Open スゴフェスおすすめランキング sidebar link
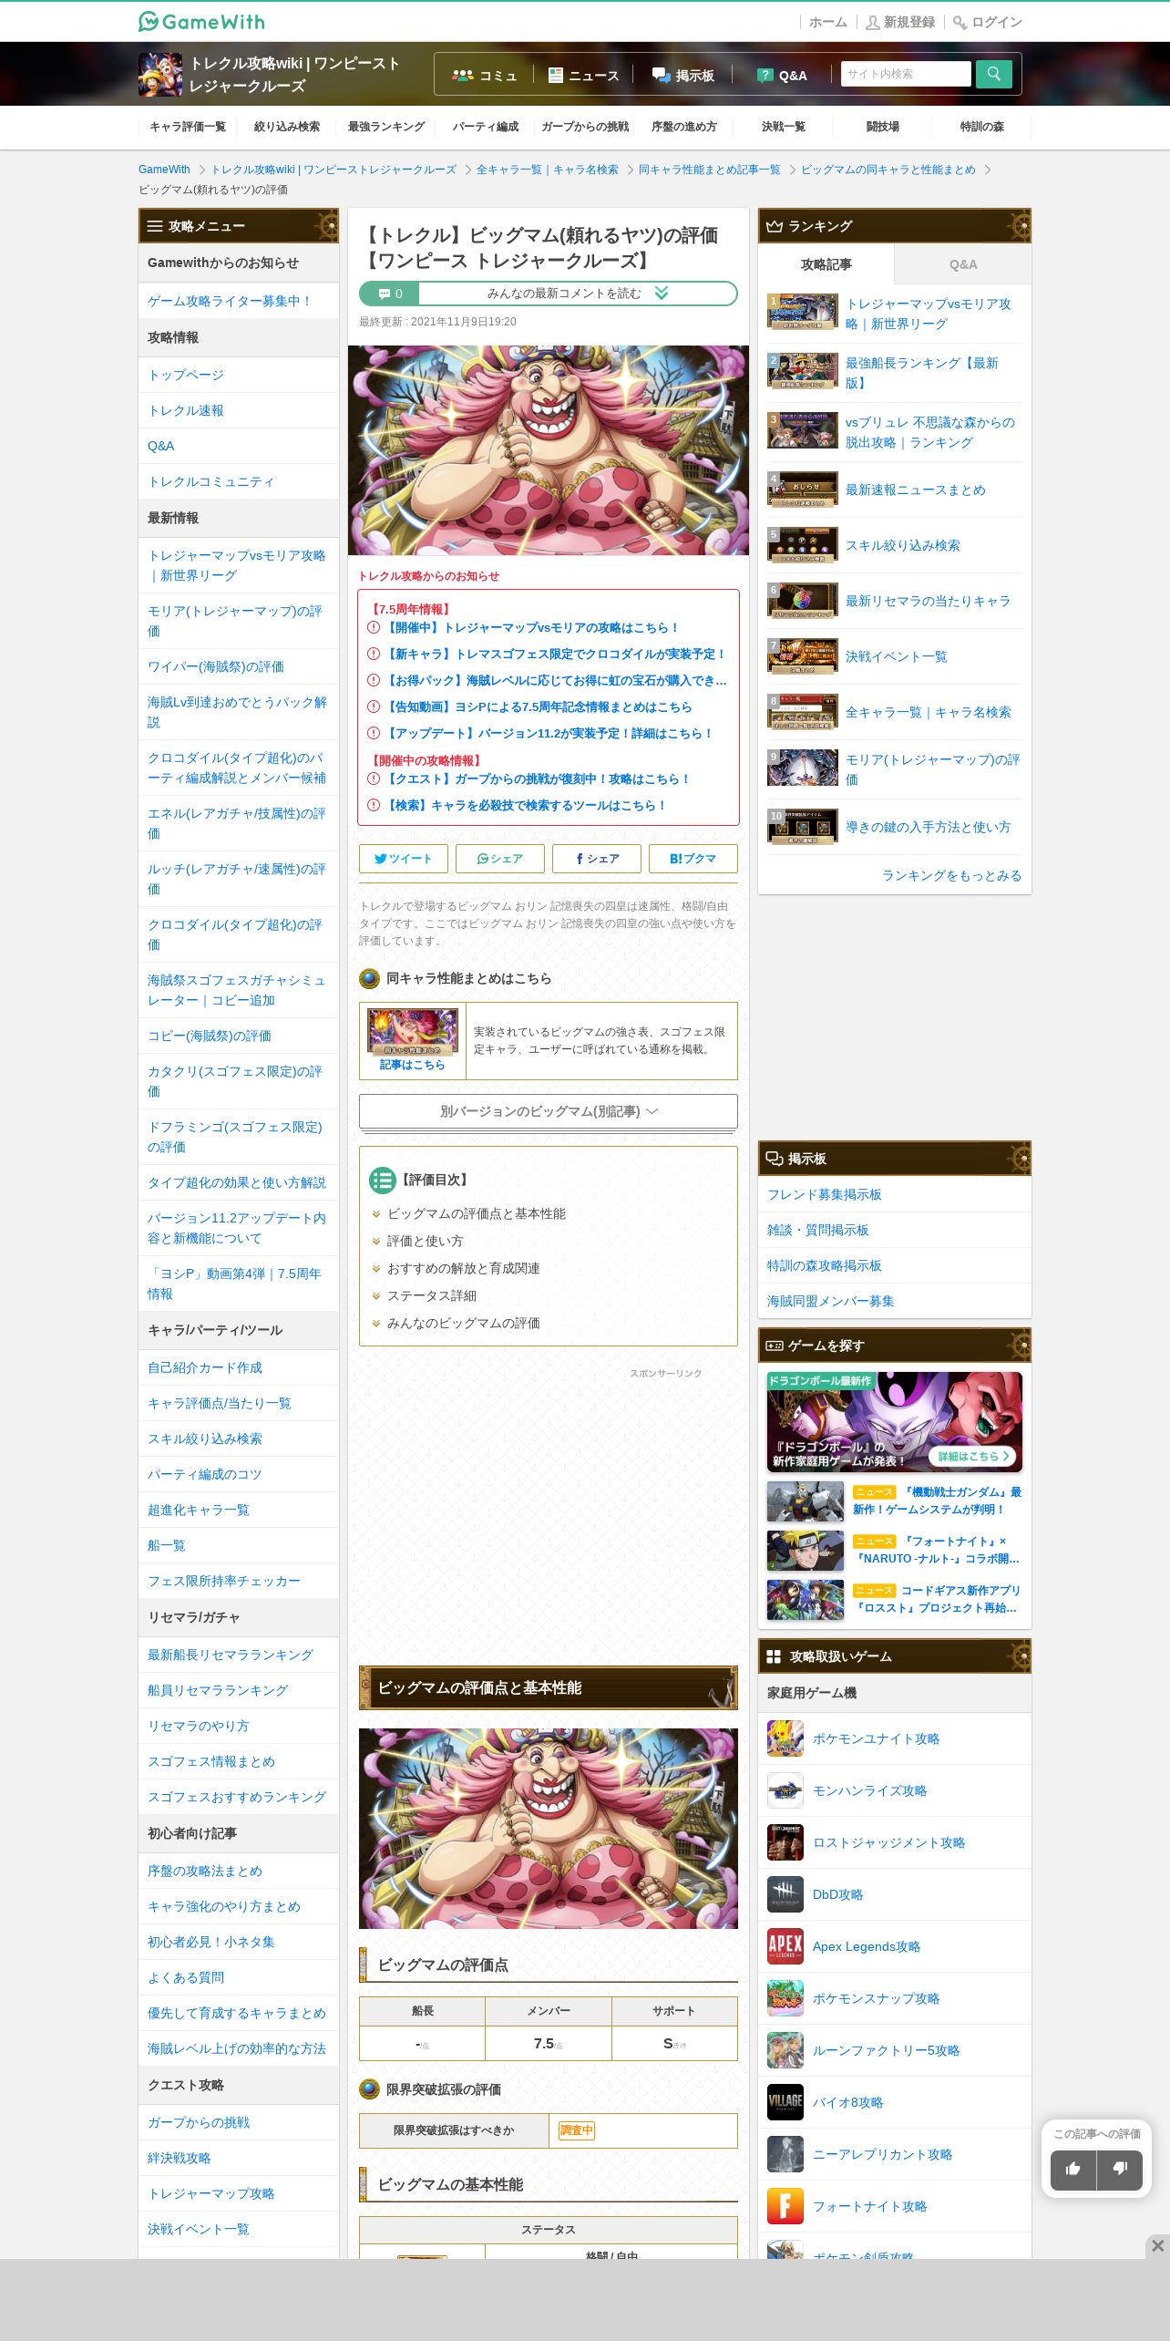1170x2341 pixels. 237,1797
